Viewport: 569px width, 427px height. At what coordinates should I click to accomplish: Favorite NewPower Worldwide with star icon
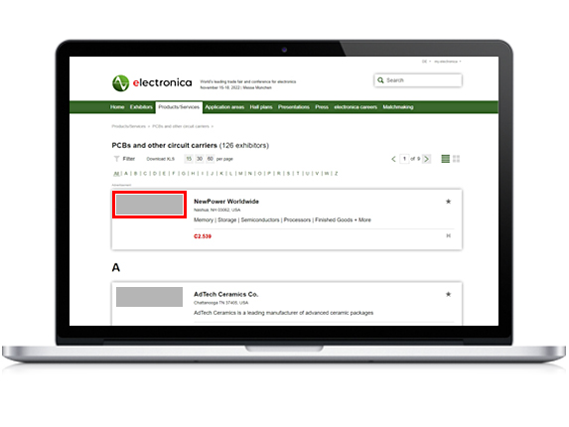(448, 202)
